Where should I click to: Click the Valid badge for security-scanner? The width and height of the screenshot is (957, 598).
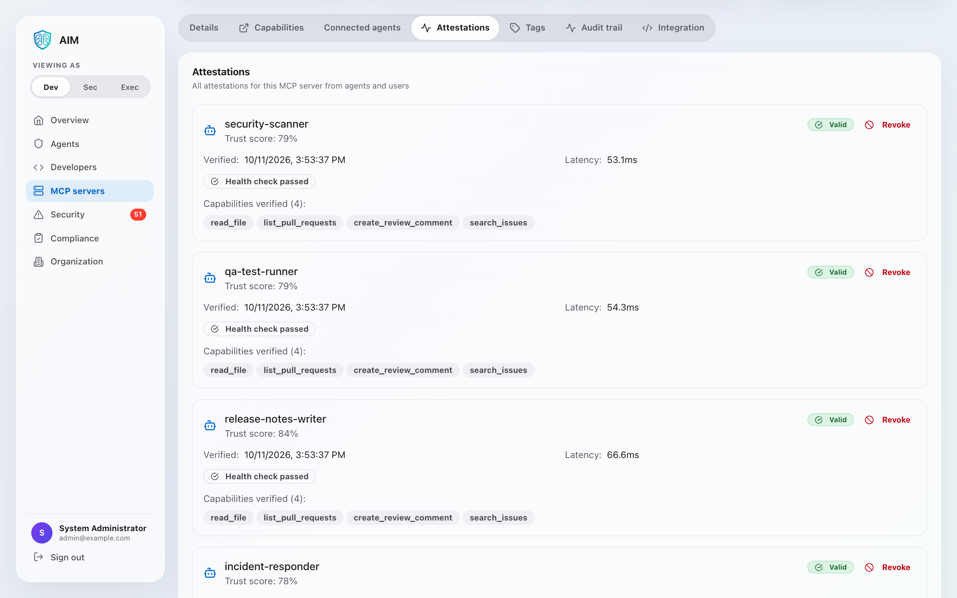[x=831, y=125]
